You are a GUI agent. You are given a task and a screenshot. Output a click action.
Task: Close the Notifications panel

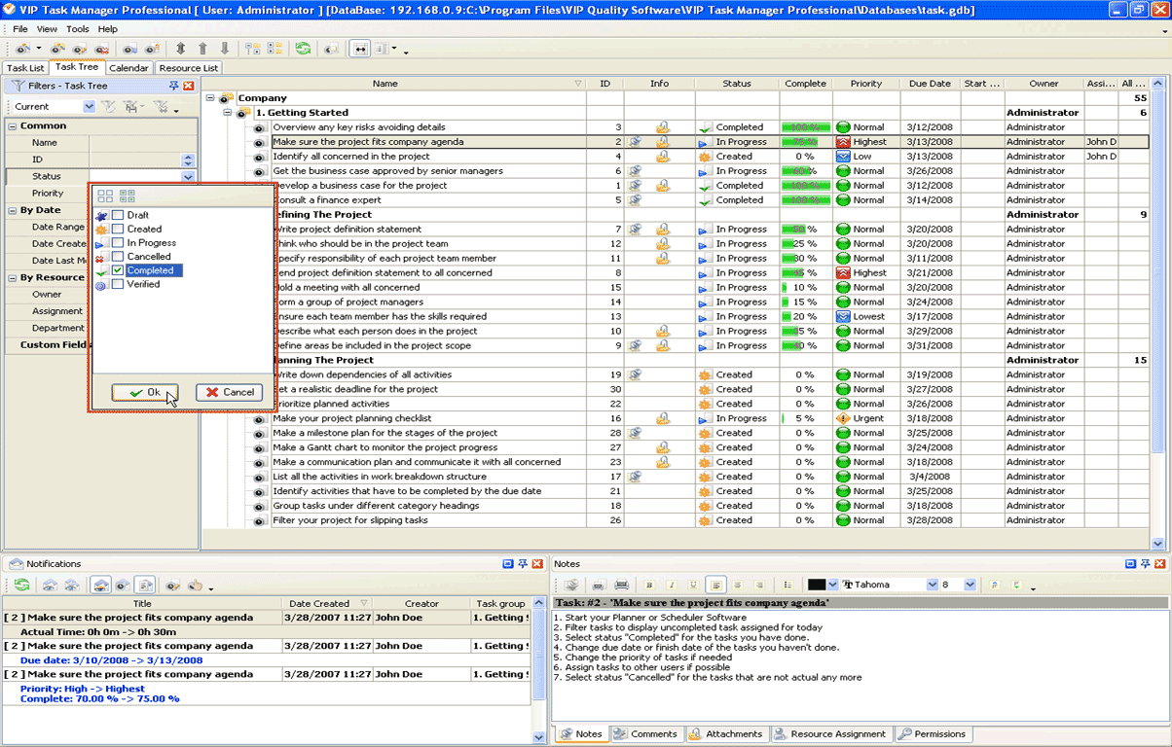click(x=535, y=564)
